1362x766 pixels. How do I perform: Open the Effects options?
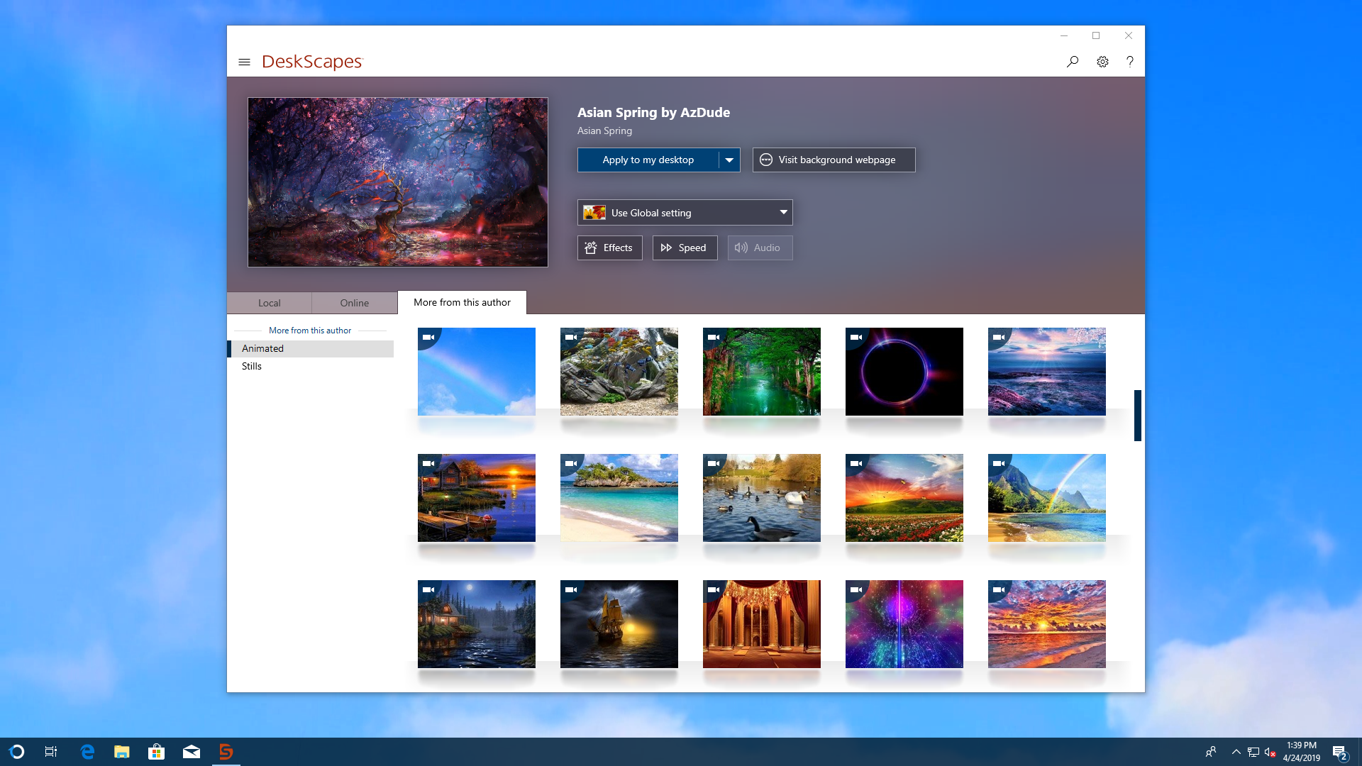(x=609, y=248)
